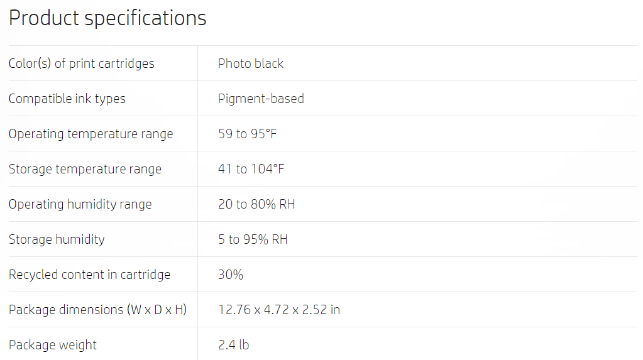Select the Package weight label
Screen dimensions: 643x360
(53, 346)
